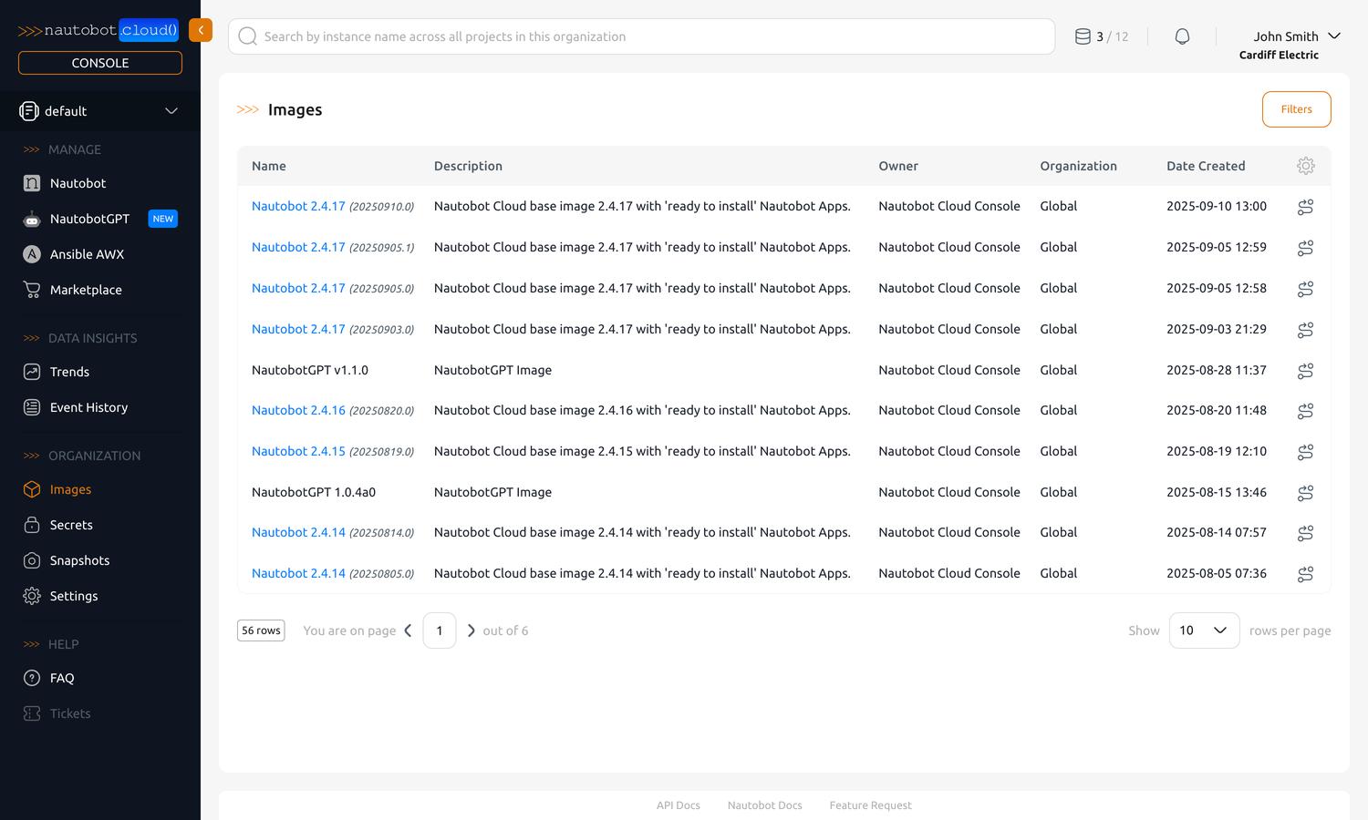Screen dimensions: 1368x820
Task: Click the instance count database icon
Action: pos(1083,36)
